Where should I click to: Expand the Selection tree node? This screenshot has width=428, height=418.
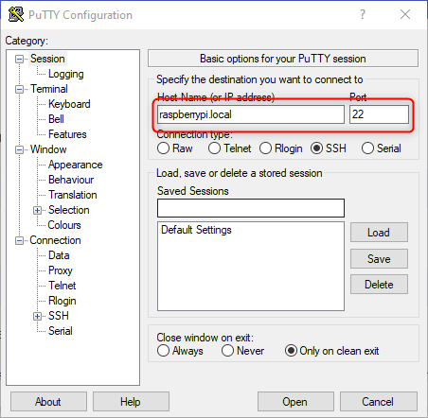pyautogui.click(x=37, y=210)
